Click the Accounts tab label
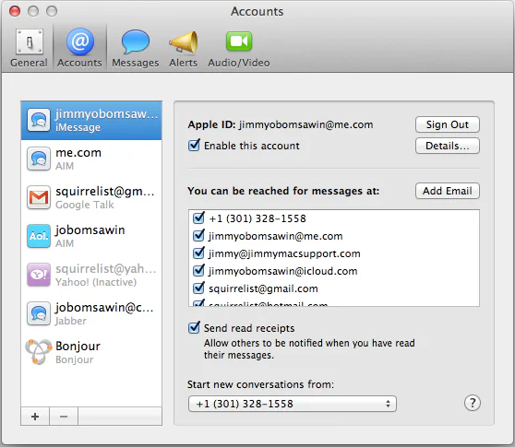515x447 pixels. [79, 63]
